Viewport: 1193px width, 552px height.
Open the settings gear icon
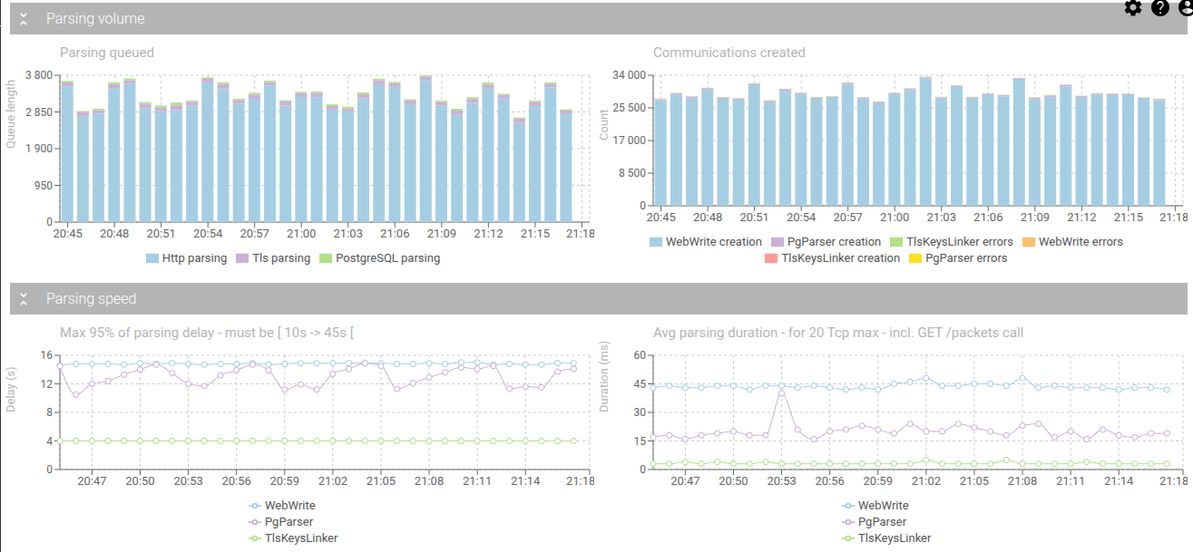tap(1132, 7)
